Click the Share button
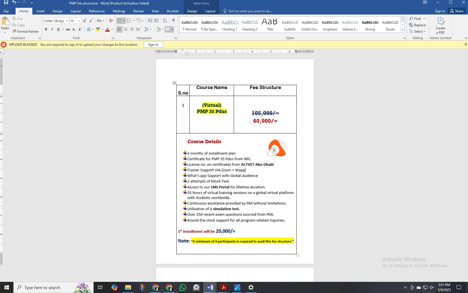This screenshot has width=468, height=293. [457, 11]
